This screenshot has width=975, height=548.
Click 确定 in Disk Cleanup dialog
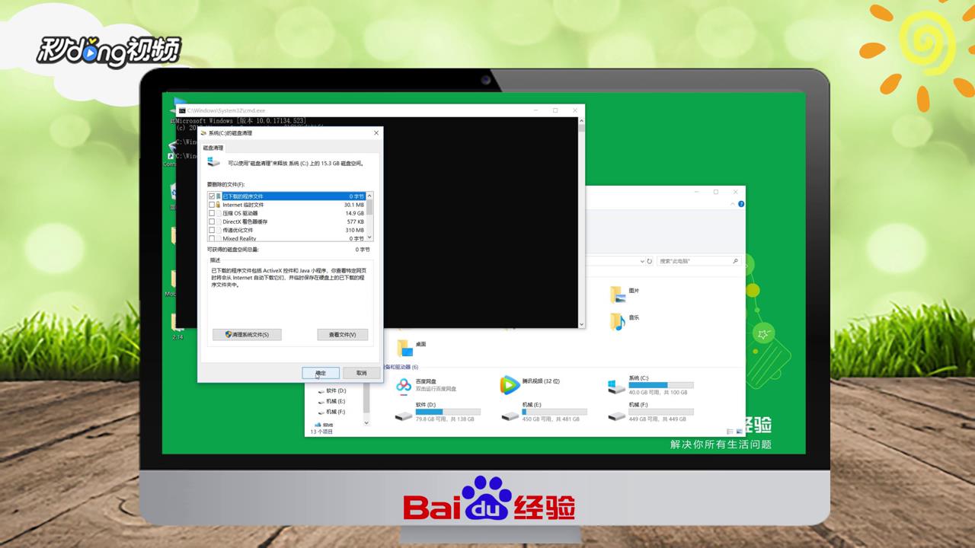coord(321,373)
